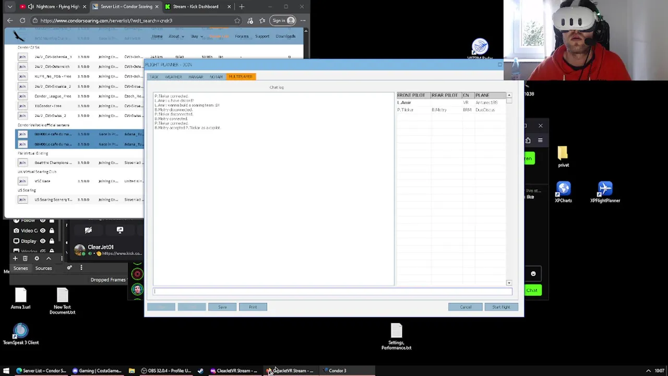Open the HANGAR tab
The height and width of the screenshot is (376, 668).
coord(196,77)
